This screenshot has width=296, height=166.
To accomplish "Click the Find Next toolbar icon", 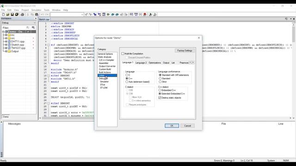I will tap(91, 14).
